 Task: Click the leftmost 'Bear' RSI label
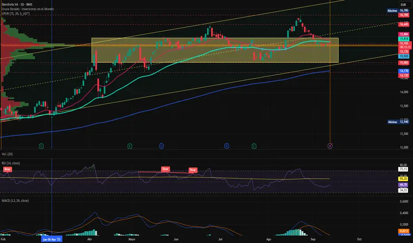8,169
